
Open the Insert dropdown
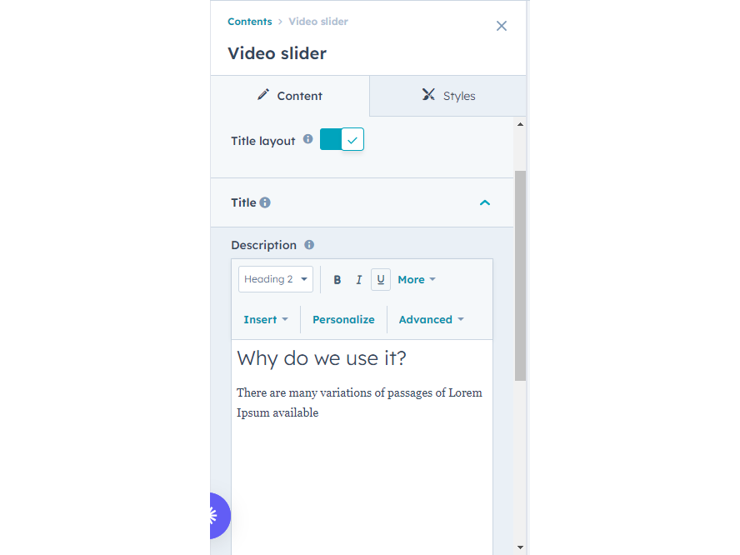(265, 319)
